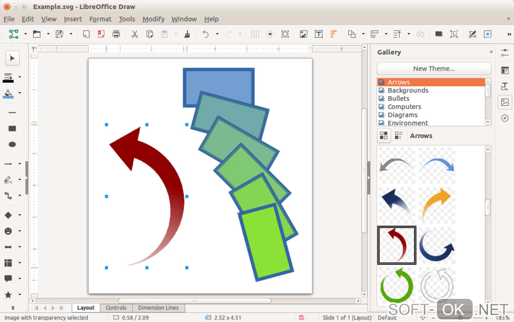Open the Open-file dropdown arrow

point(48,34)
